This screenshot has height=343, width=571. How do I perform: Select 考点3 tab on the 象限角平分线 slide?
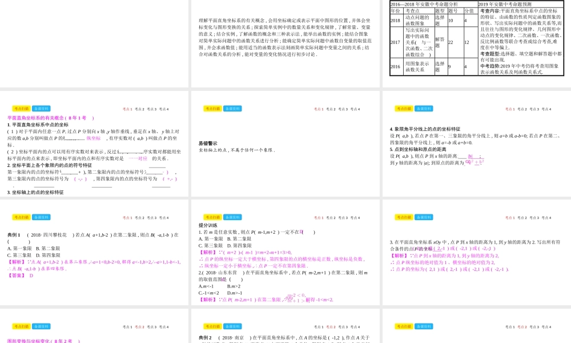tap(534, 109)
